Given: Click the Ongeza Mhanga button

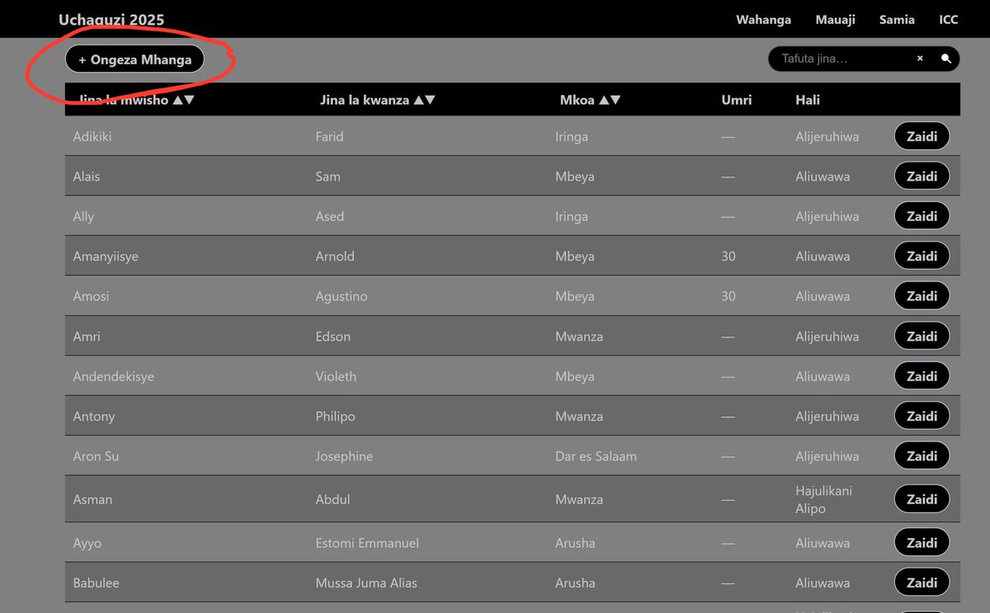Looking at the screenshot, I should (x=134, y=59).
